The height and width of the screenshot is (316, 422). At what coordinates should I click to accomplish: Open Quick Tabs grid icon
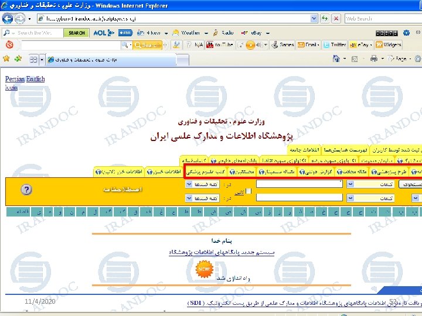pos(33,59)
